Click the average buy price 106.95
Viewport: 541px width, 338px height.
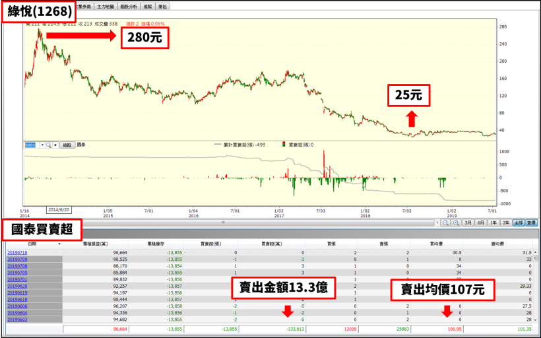[437, 329]
